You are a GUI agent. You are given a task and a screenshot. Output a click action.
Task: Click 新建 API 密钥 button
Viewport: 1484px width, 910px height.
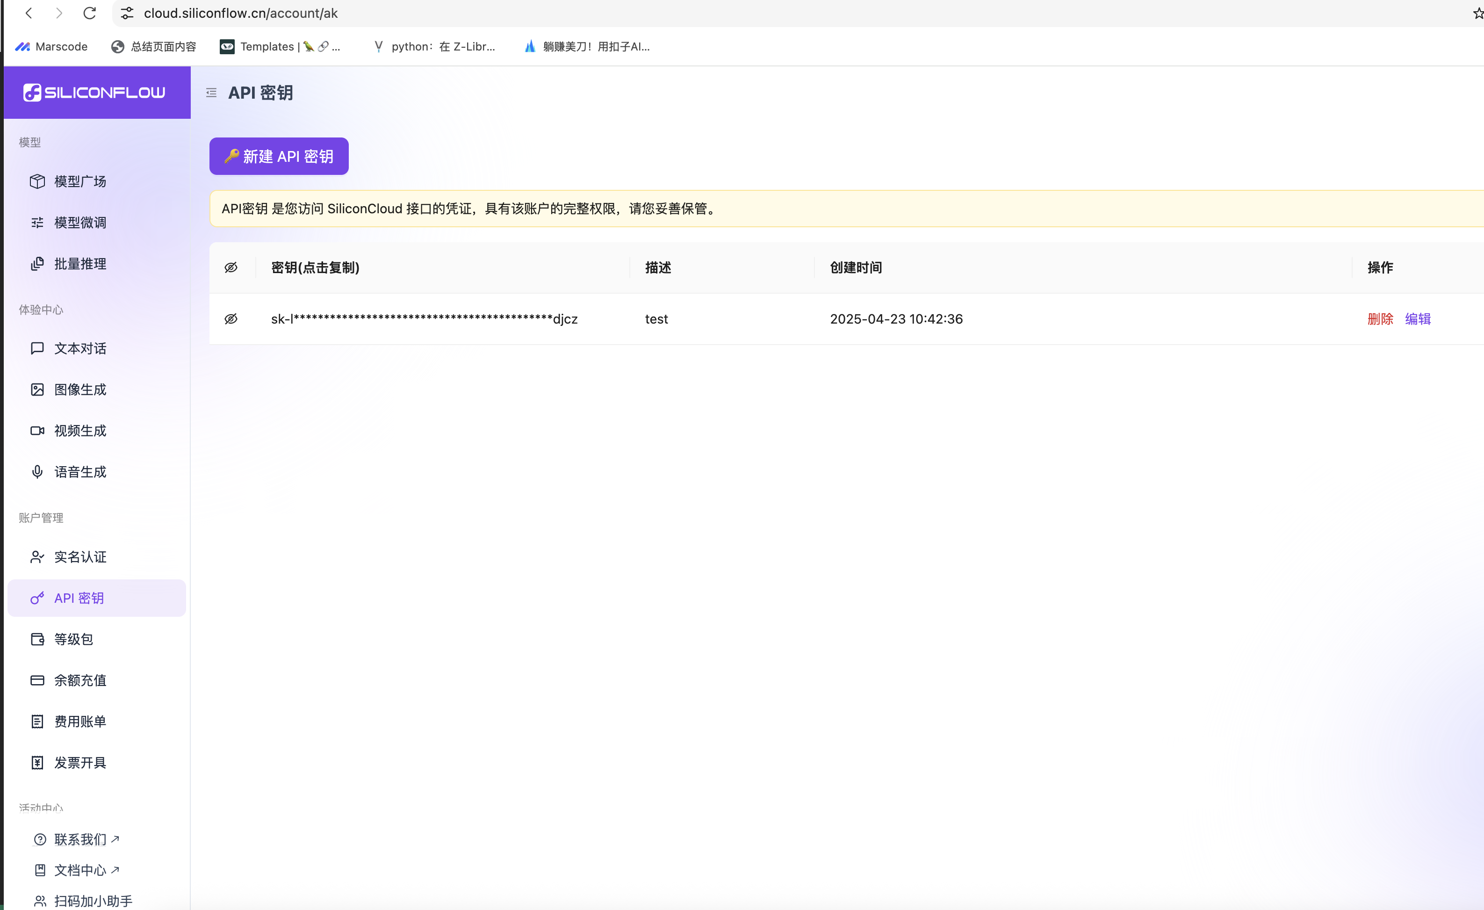pyautogui.click(x=279, y=156)
